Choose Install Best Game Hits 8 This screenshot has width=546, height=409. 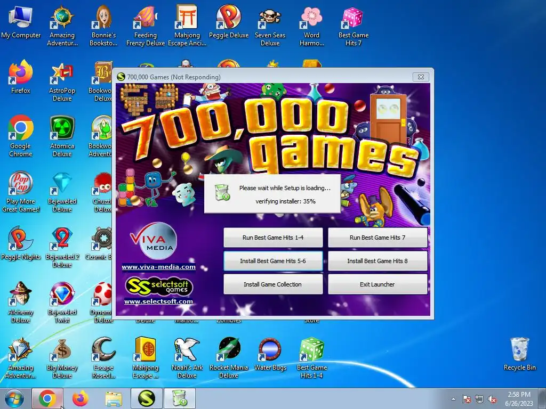378,261
